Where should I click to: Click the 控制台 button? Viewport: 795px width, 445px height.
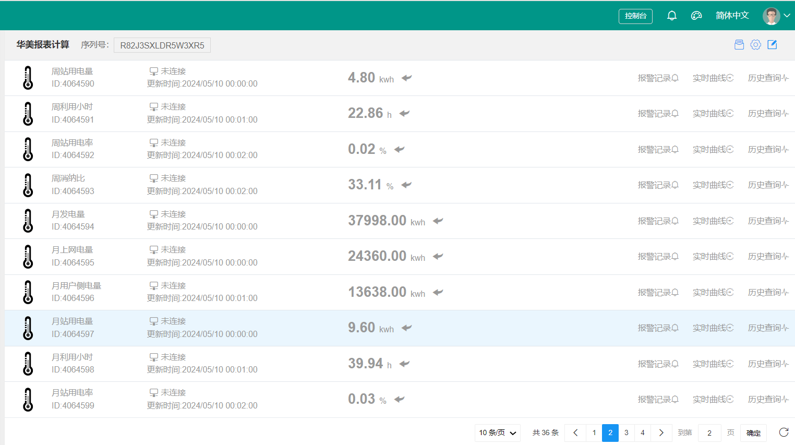[635, 16]
